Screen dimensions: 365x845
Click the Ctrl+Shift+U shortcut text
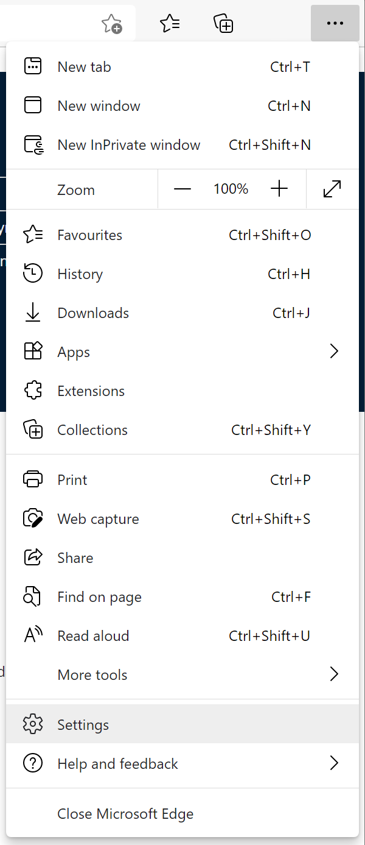pyautogui.click(x=269, y=636)
